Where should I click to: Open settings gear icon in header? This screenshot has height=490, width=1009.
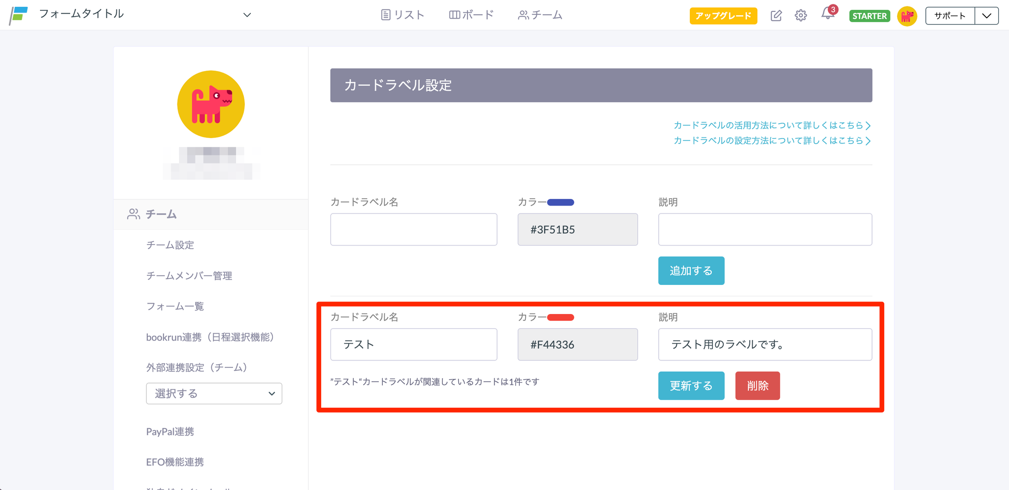click(x=801, y=16)
